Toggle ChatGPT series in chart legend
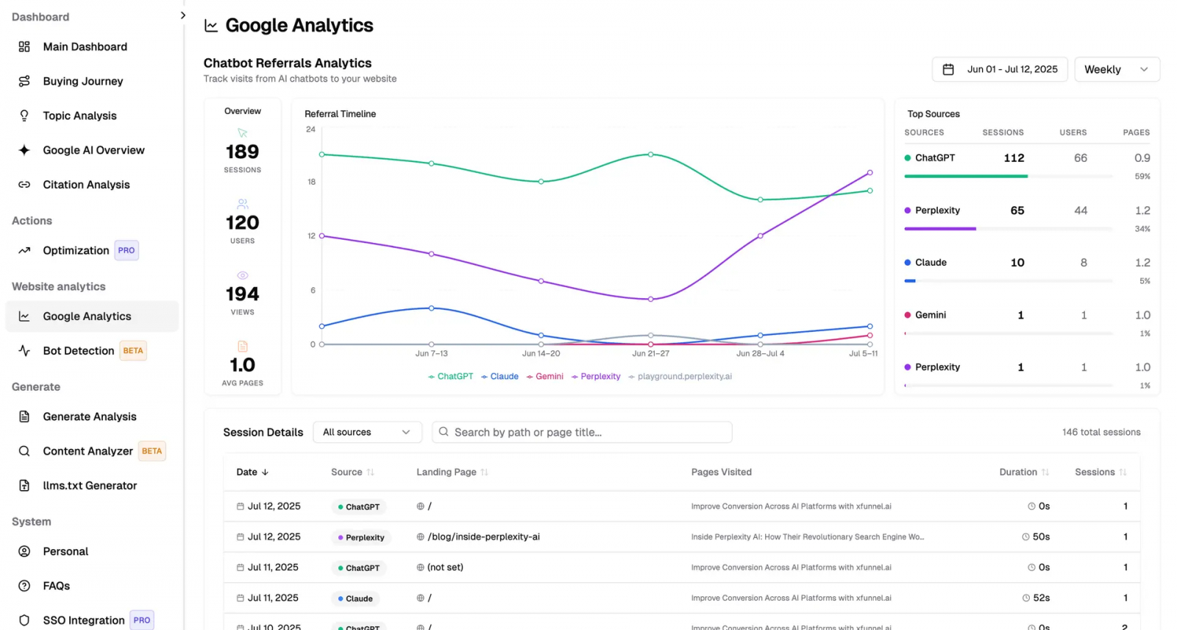This screenshot has height=630, width=1177. 450,376
